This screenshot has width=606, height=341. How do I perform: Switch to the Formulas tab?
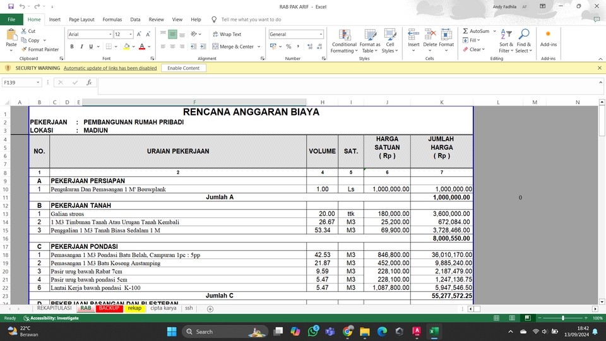112,20
